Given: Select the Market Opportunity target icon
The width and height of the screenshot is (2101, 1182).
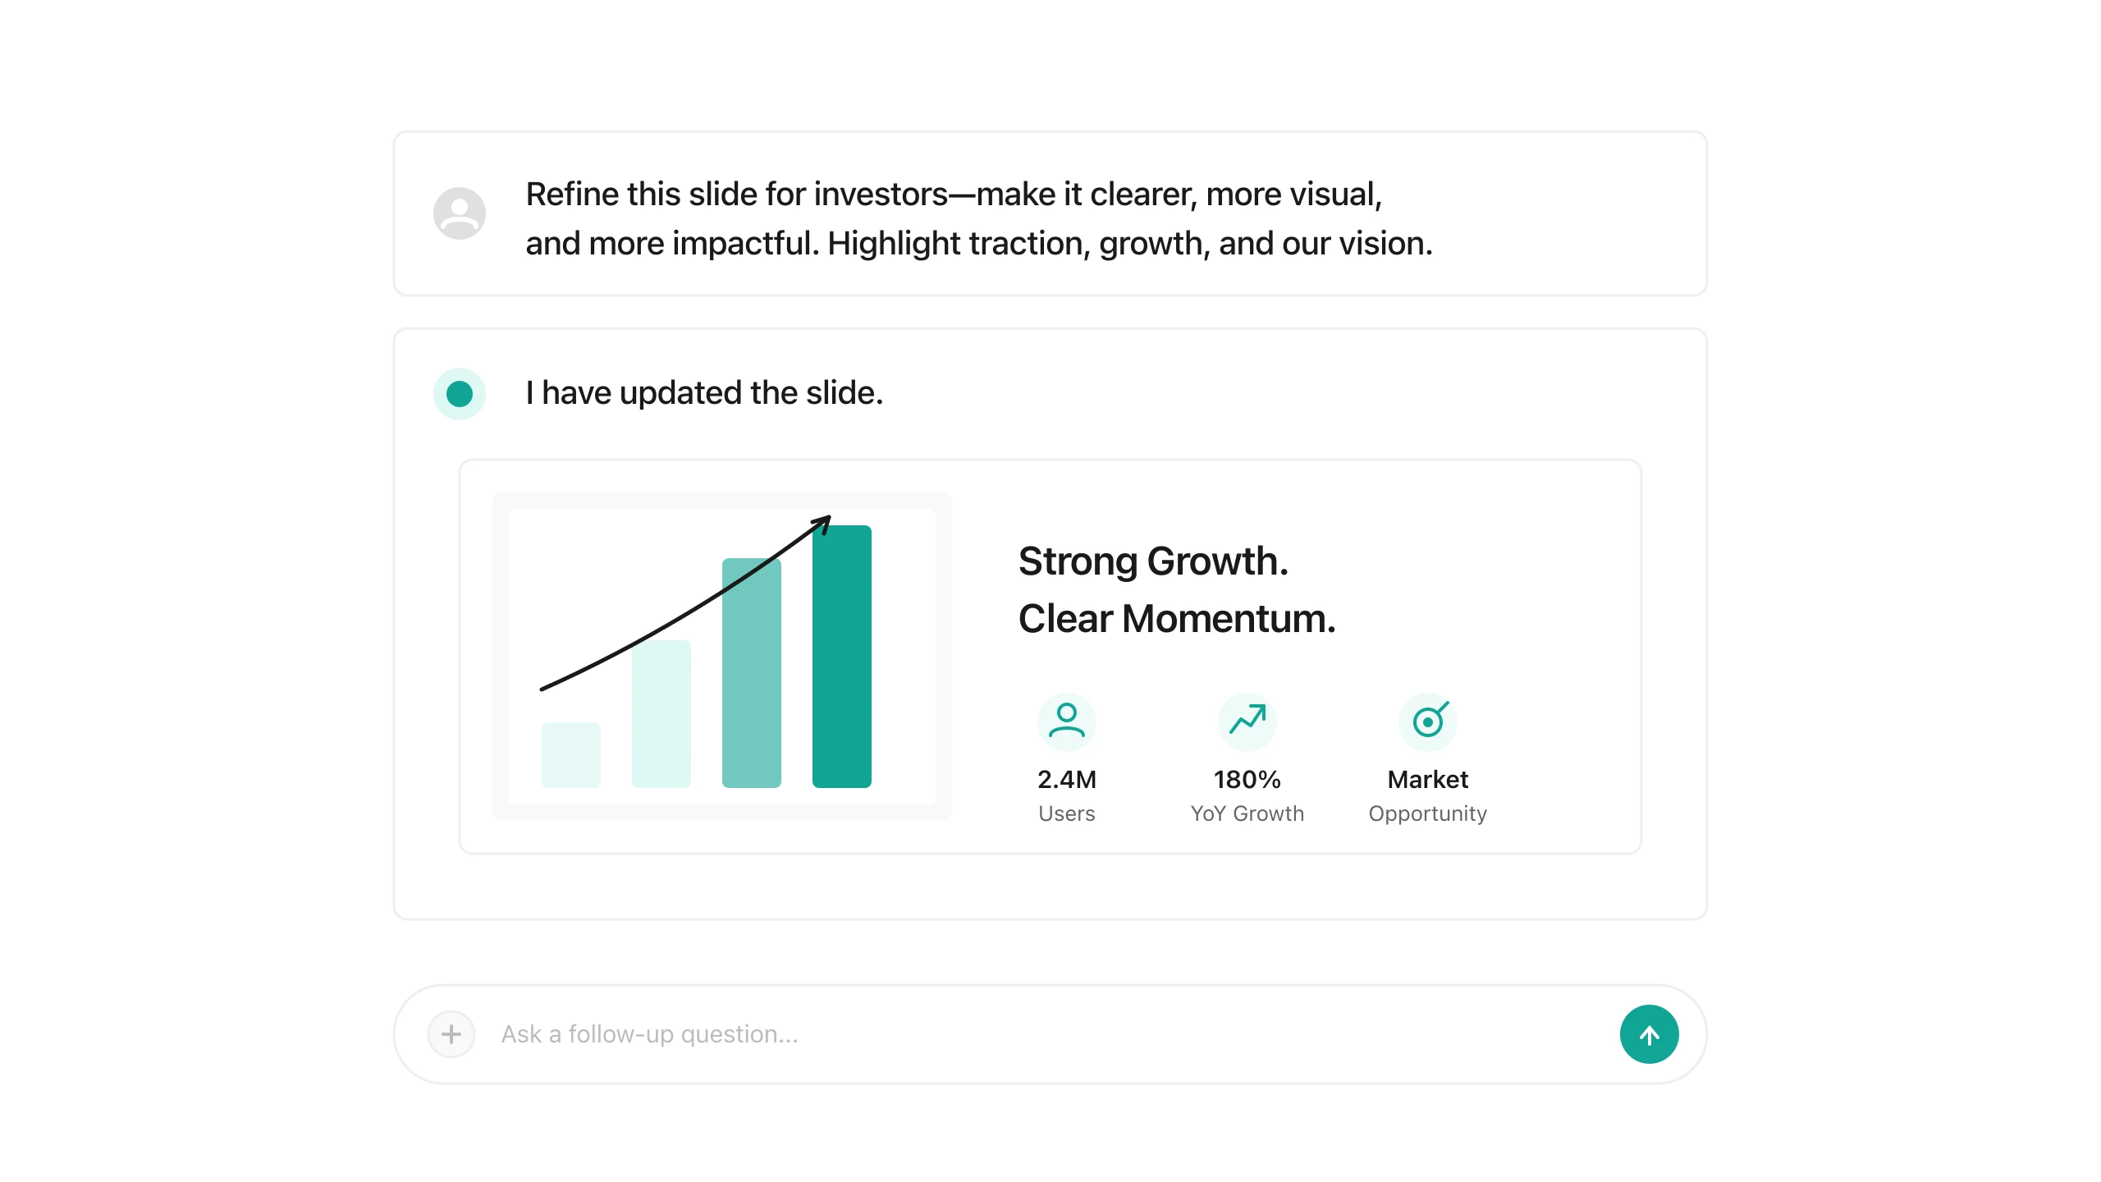Looking at the screenshot, I should point(1428,722).
